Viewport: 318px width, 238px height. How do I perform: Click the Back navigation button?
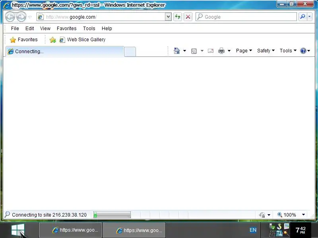[x=10, y=17]
